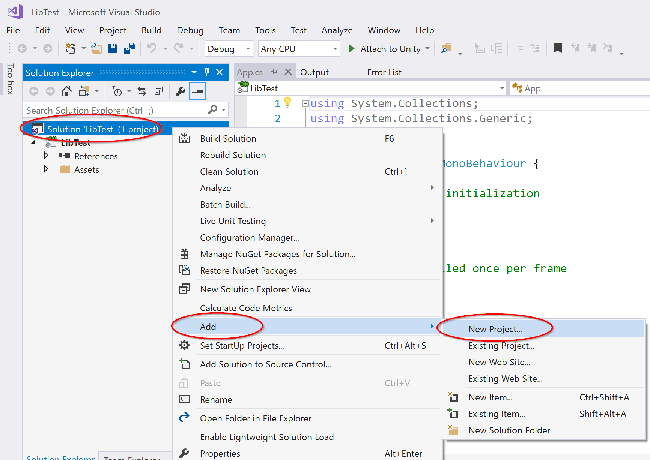This screenshot has width=650, height=460.
Task: Click the Collapse All icon in Solution Explorer
Action: (159, 91)
